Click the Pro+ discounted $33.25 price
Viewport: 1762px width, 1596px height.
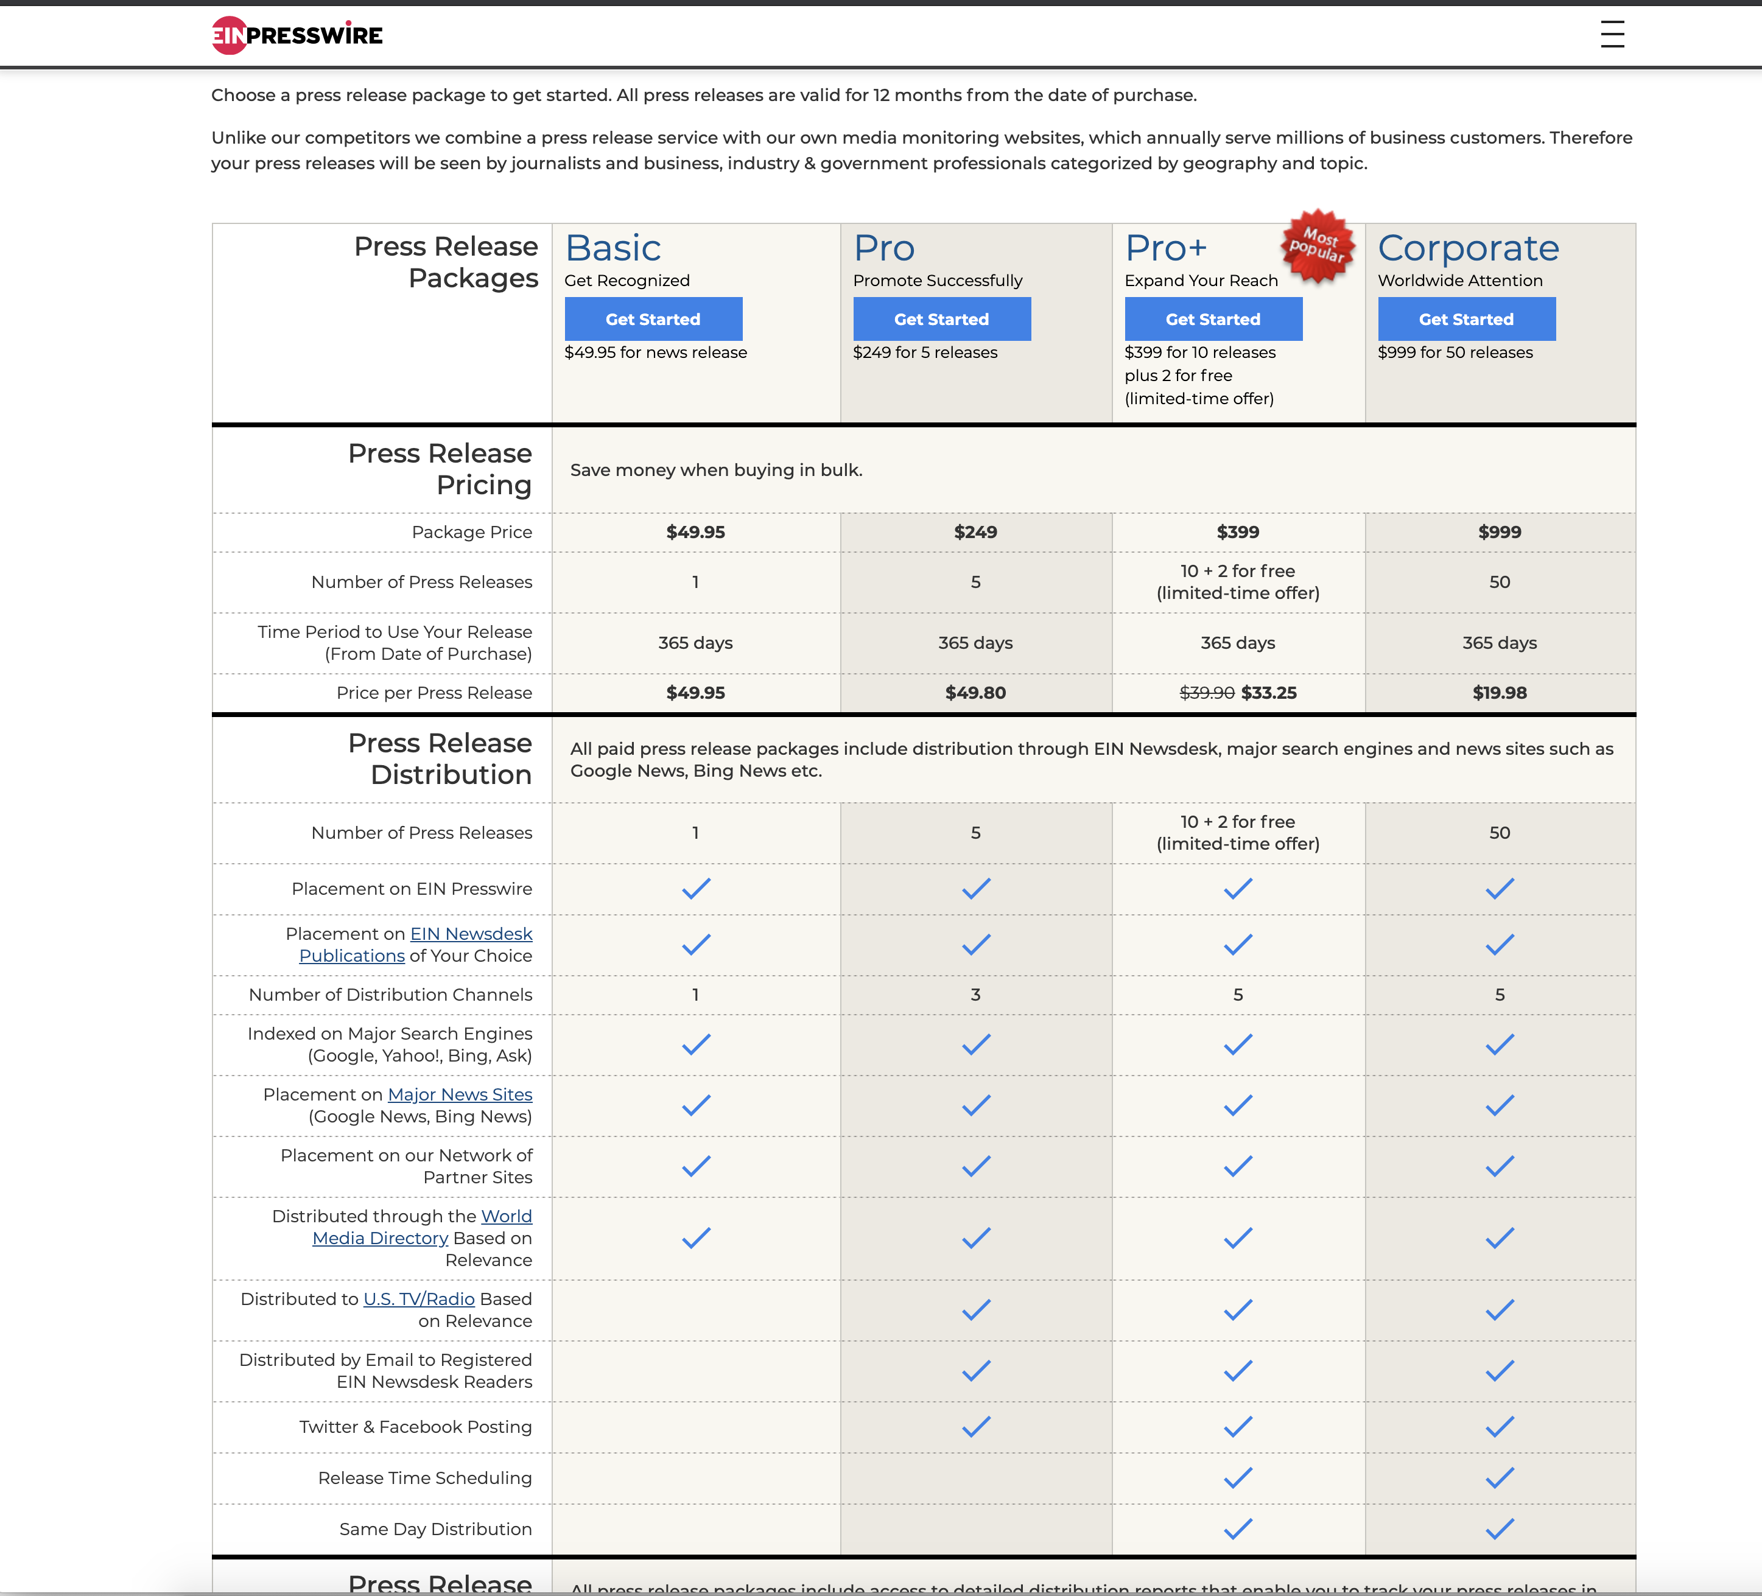(x=1268, y=693)
